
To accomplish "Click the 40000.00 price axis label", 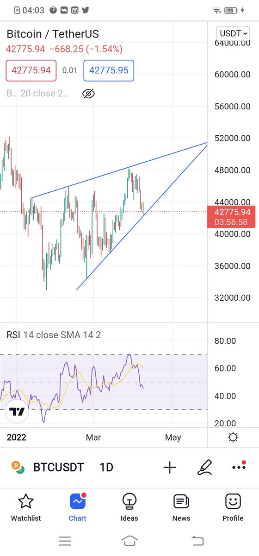I will (233, 234).
